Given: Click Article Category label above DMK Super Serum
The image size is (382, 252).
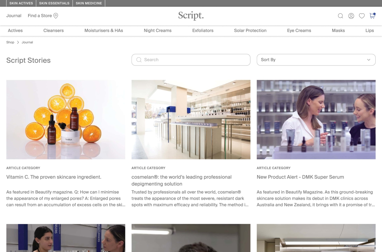Looking at the screenshot, I should point(273,168).
